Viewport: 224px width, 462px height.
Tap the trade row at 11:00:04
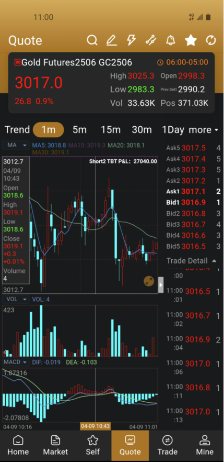(x=194, y=343)
